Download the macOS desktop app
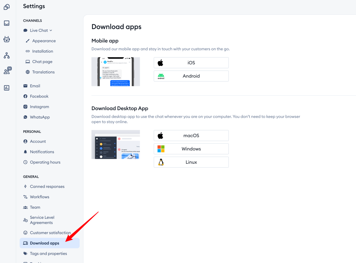 click(191, 136)
